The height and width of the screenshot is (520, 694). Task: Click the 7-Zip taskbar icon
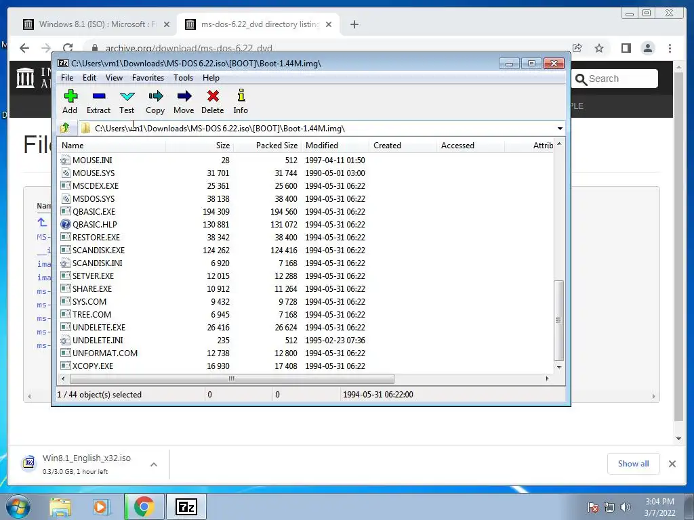[186, 506]
